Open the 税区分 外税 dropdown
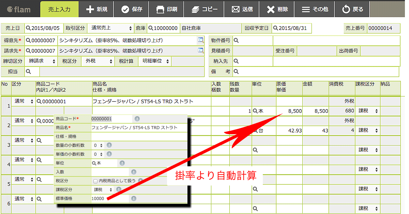This screenshot has height=214, width=409. pyautogui.click(x=98, y=61)
